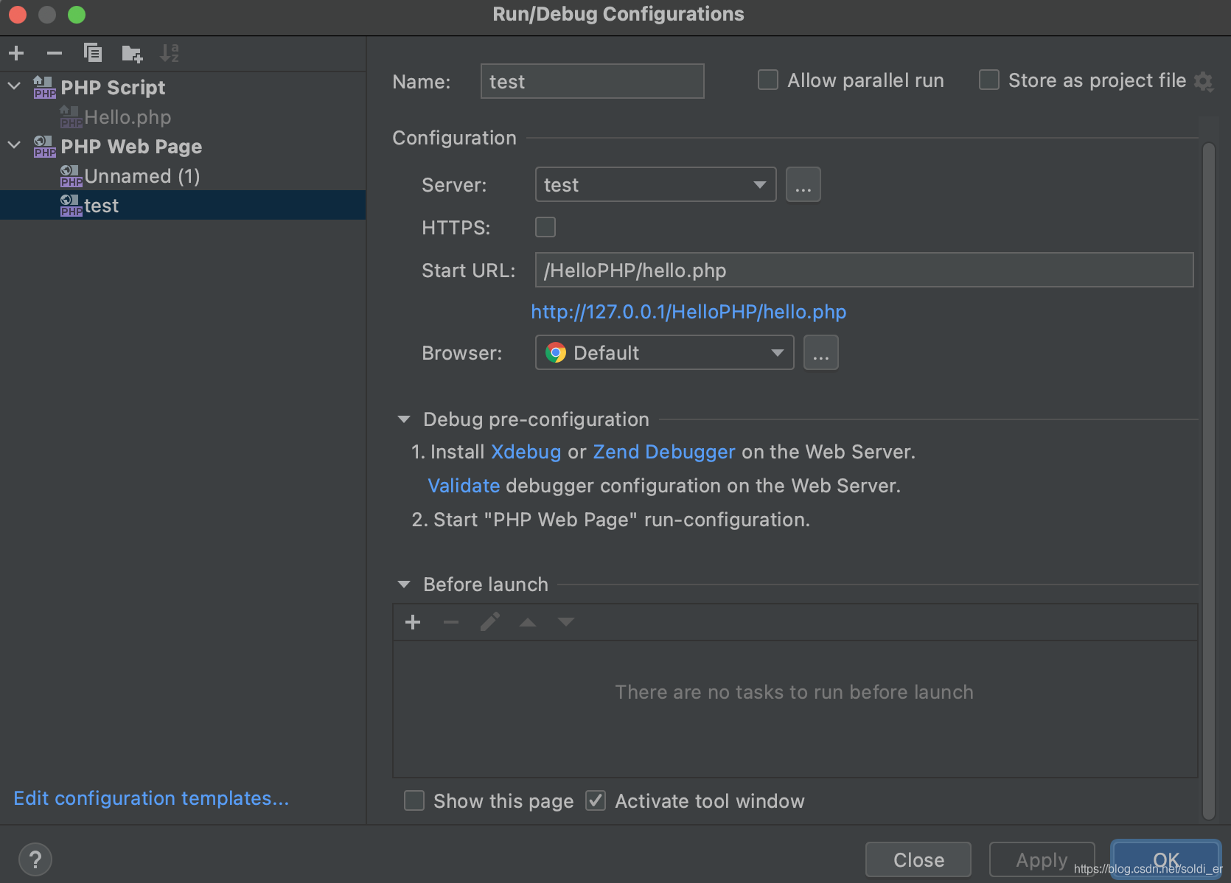Open the http://127.0.0.1/HelloPHP/hello.php link

(x=688, y=312)
